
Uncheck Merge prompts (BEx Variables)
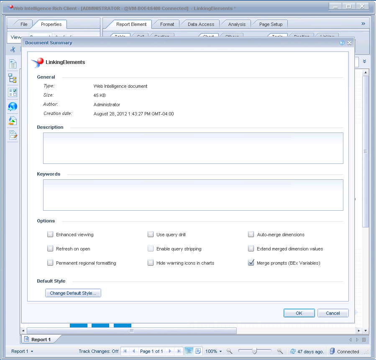click(251, 263)
